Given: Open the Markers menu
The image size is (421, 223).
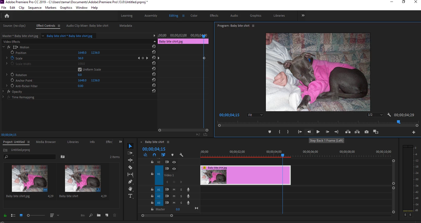Looking at the screenshot, I should (51, 8).
